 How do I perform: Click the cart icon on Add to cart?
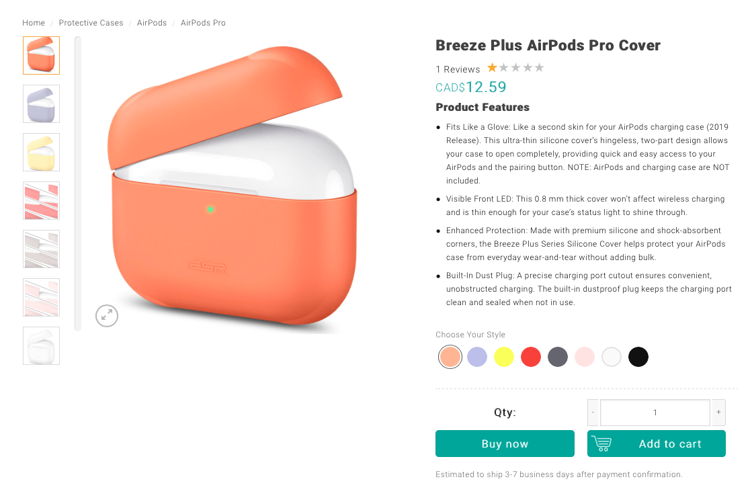coord(601,444)
